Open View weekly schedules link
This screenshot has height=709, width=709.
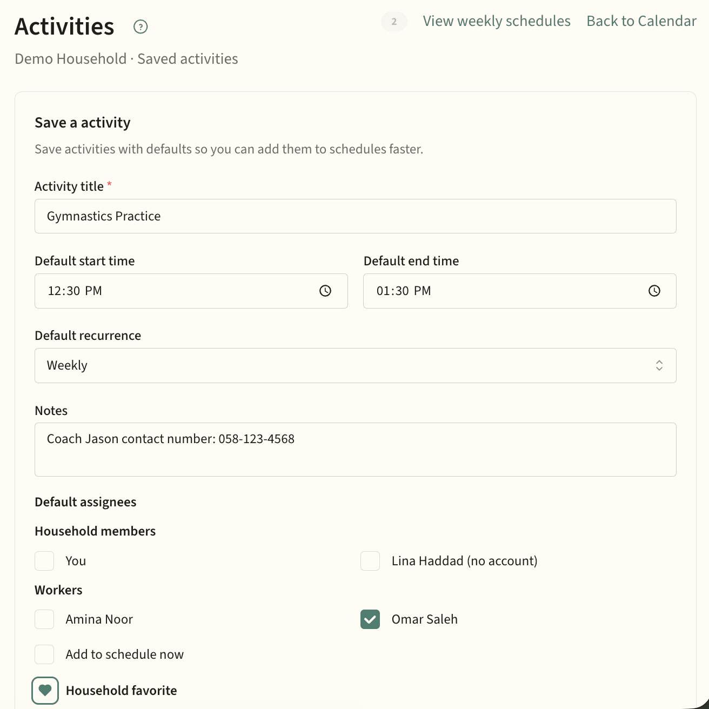pos(496,21)
